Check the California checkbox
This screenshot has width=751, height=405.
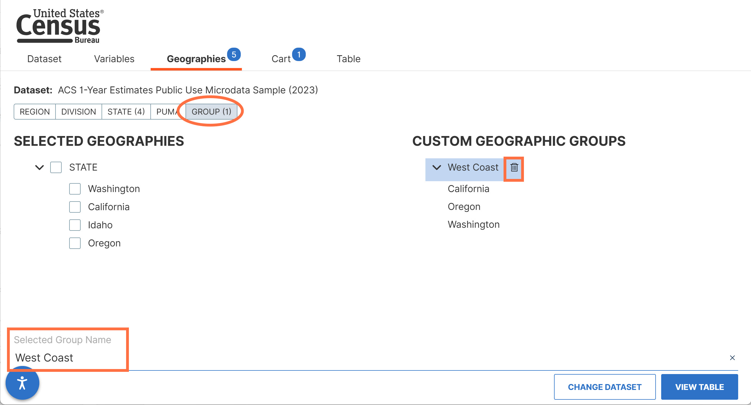pyautogui.click(x=75, y=207)
